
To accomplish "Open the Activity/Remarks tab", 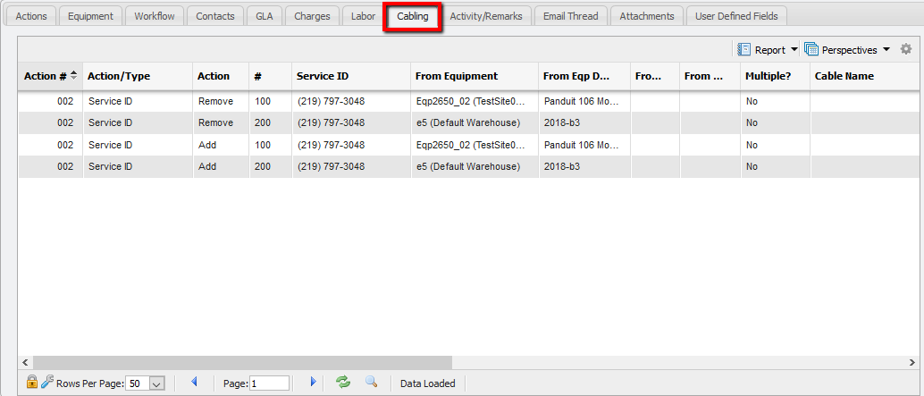I will (490, 16).
